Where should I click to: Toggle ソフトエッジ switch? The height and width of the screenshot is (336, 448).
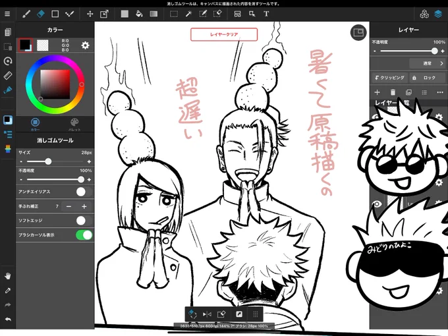[84, 221]
